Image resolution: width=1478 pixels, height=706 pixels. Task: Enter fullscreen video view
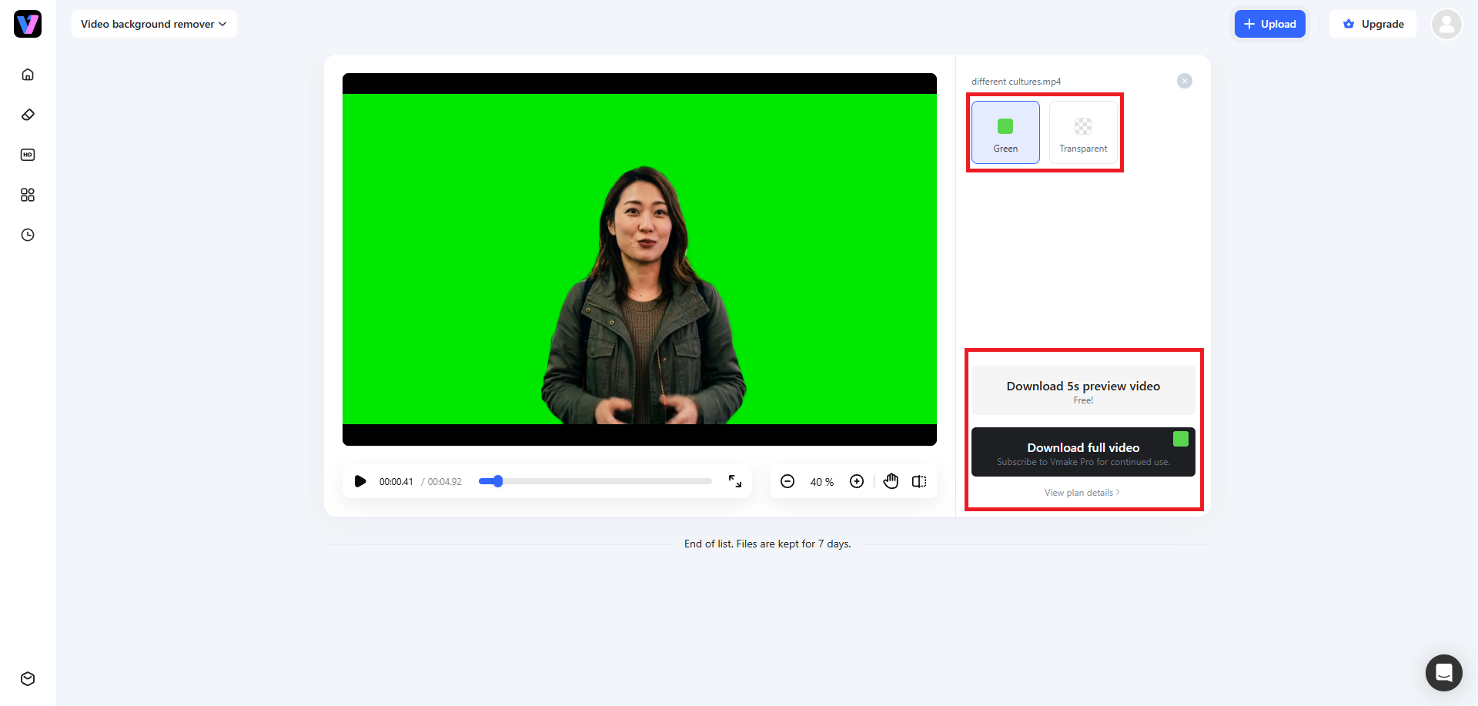pyautogui.click(x=735, y=481)
